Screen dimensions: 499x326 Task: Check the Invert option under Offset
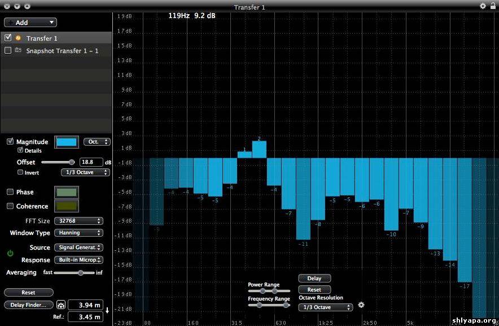coord(21,172)
